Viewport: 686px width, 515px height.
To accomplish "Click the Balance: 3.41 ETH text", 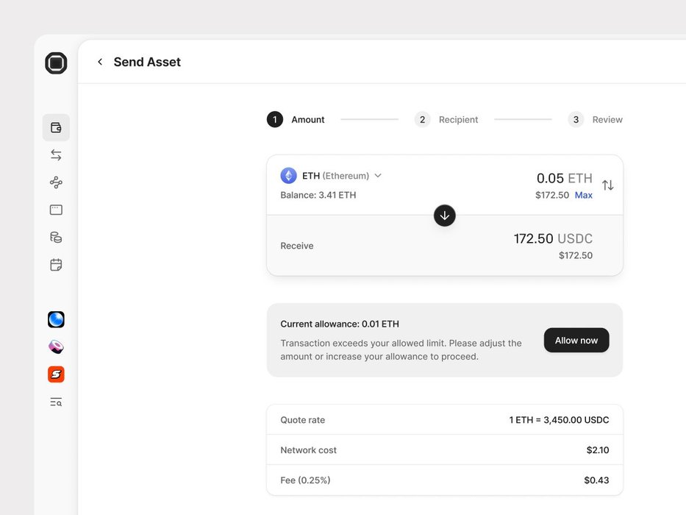I will point(318,195).
